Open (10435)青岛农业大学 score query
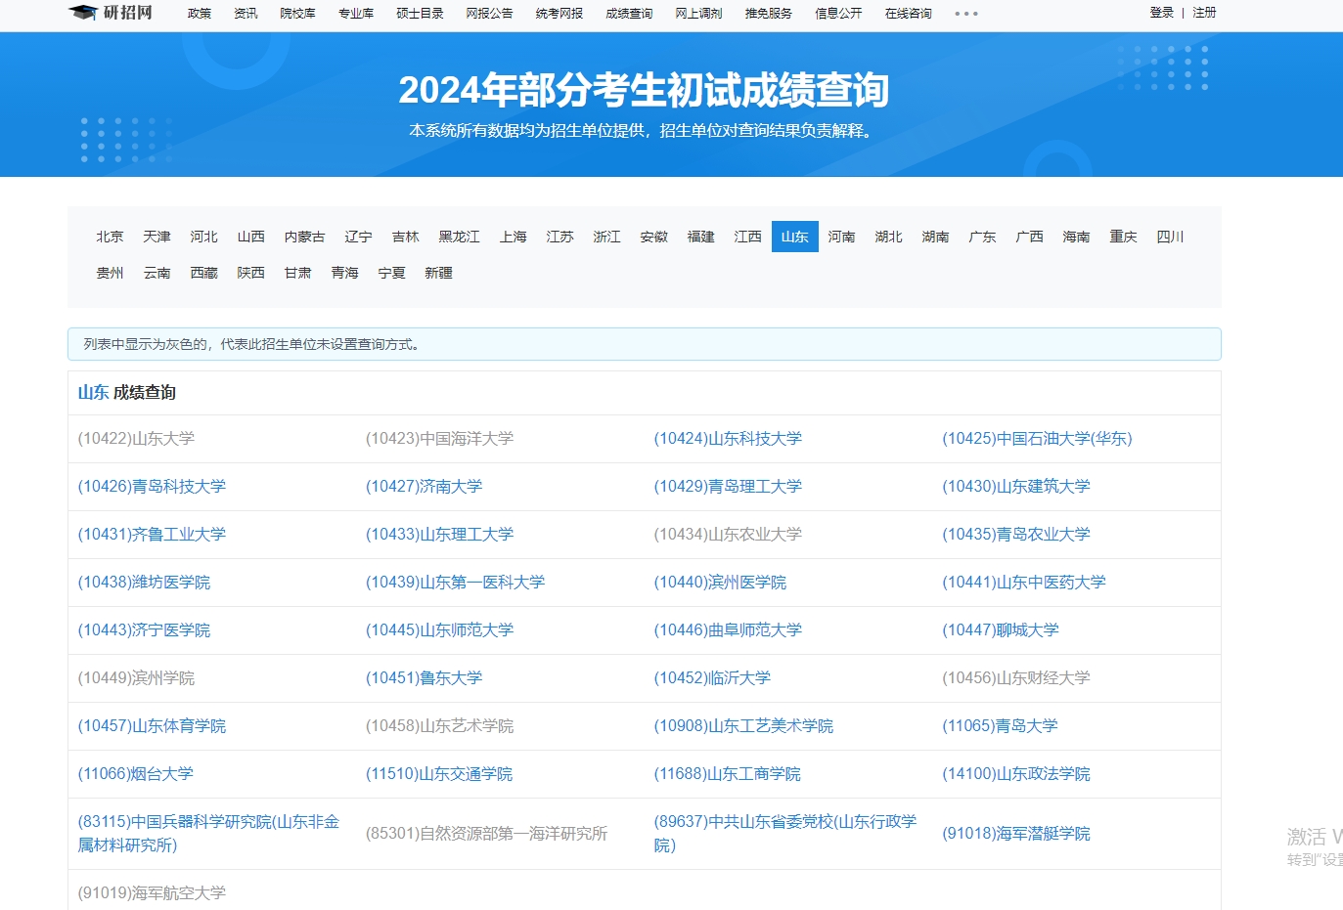The image size is (1343, 910). point(1016,535)
